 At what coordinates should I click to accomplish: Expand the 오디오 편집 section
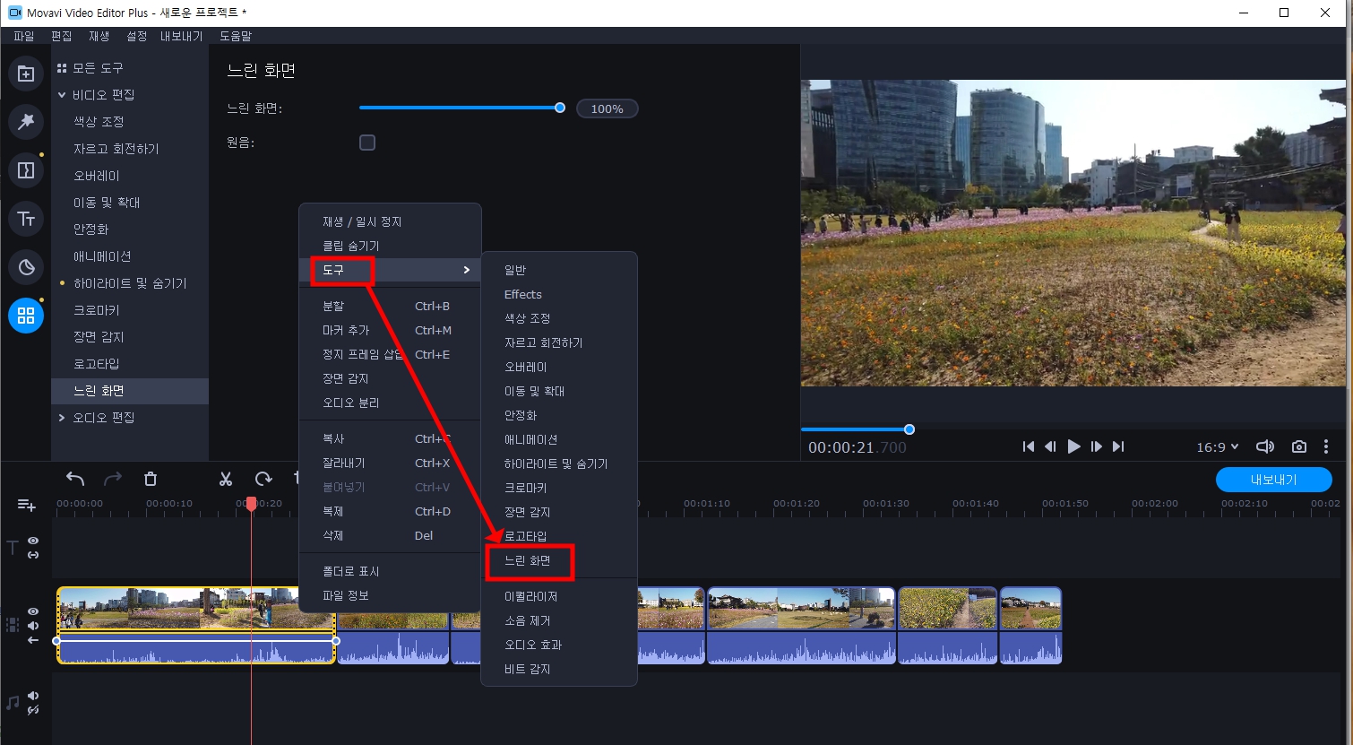[62, 417]
